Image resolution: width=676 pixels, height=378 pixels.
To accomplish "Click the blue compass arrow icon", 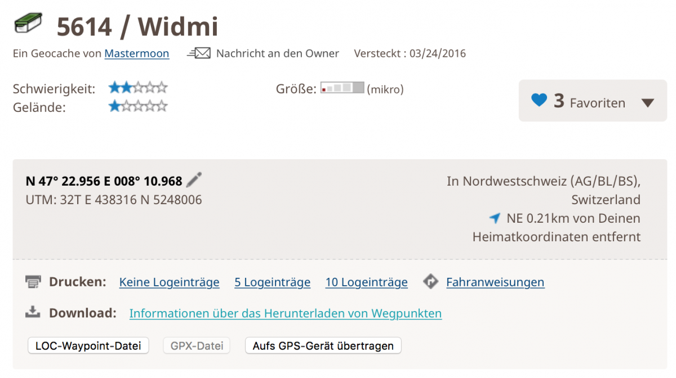I will click(495, 218).
